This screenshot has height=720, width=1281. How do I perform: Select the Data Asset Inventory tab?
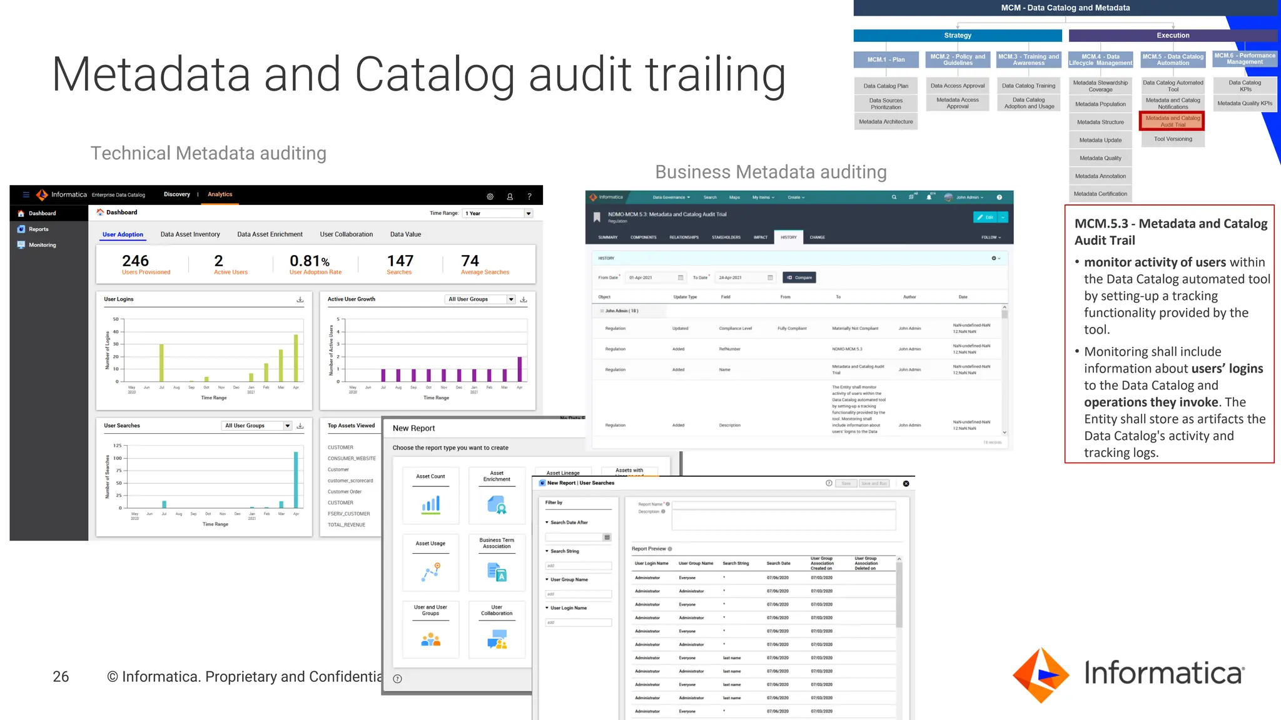point(190,234)
